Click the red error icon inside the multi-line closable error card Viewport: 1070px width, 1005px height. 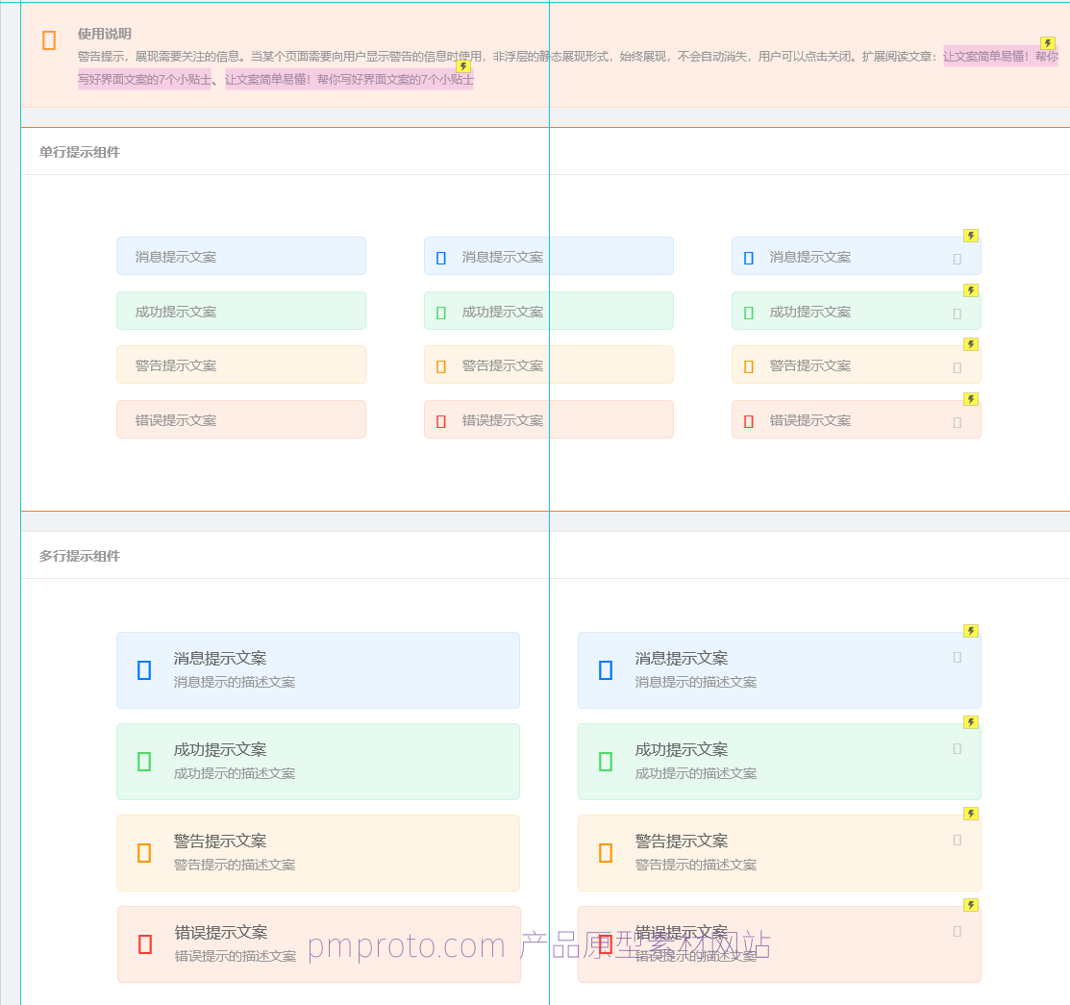point(607,942)
